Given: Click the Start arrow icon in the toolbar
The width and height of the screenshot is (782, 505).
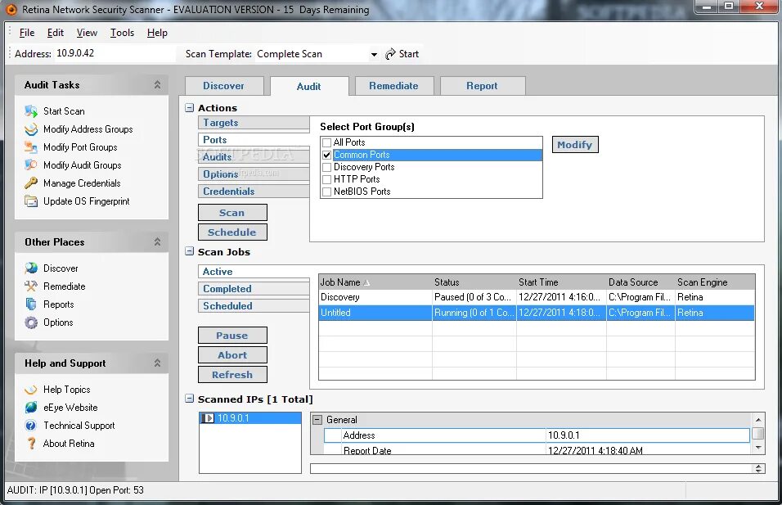Looking at the screenshot, I should point(390,54).
